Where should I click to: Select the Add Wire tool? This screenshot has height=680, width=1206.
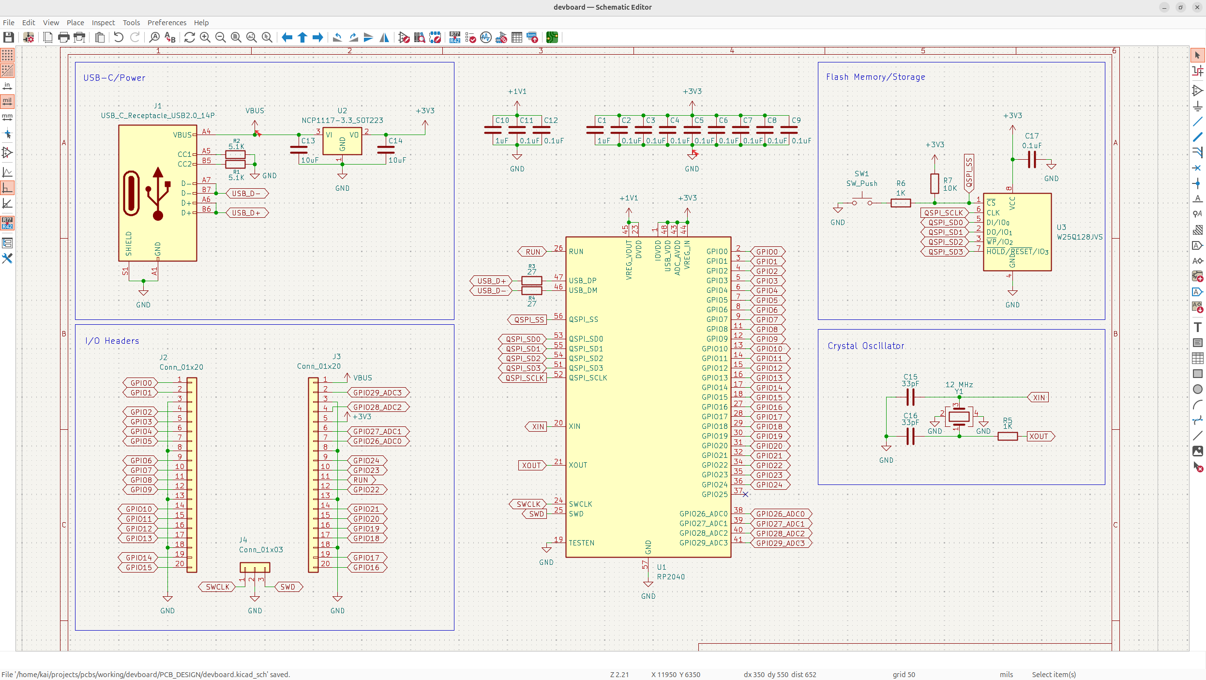pyautogui.click(x=1197, y=121)
